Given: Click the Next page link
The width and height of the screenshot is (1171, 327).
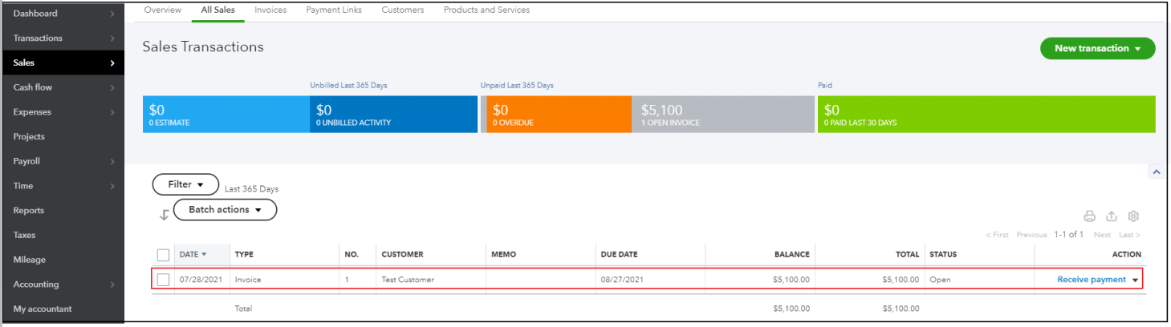Looking at the screenshot, I should tap(1102, 235).
